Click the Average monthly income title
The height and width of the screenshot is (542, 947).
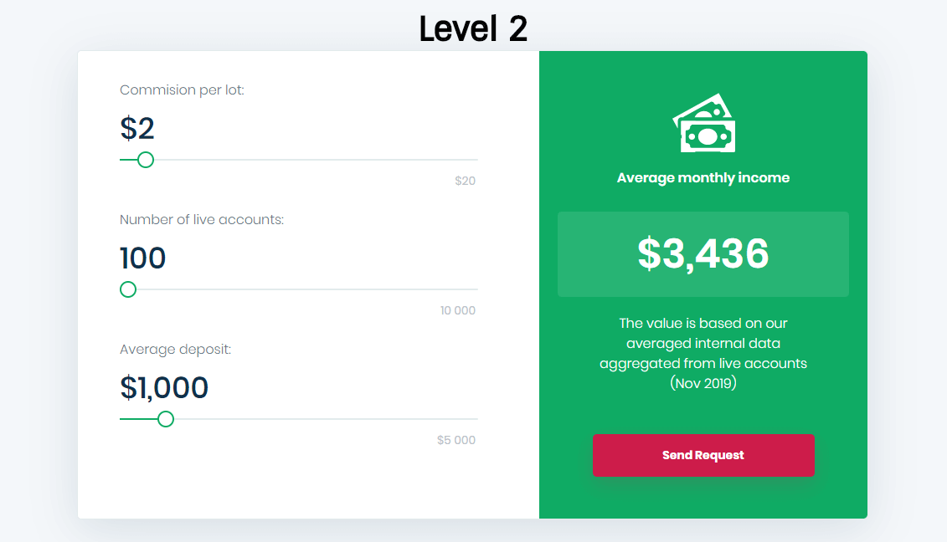[x=703, y=178]
